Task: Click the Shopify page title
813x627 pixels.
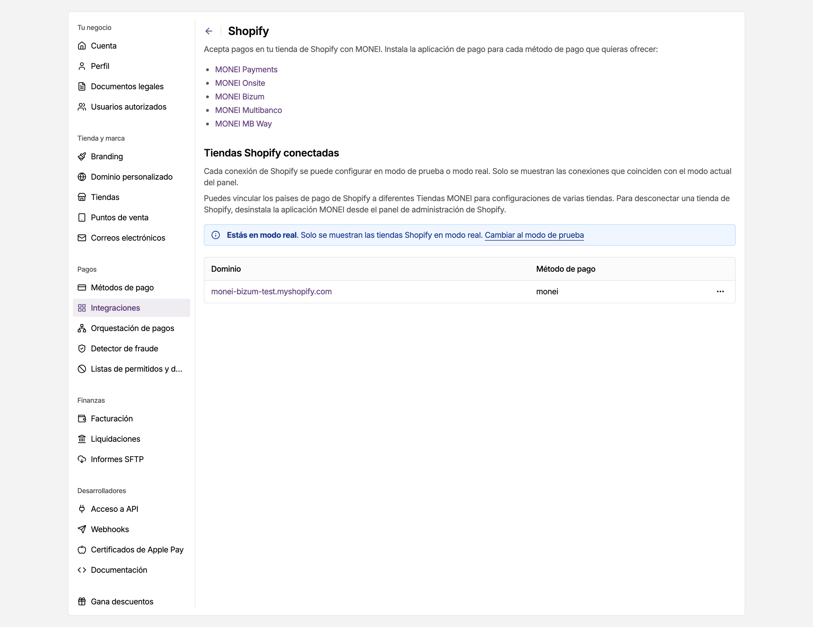Action: click(248, 31)
